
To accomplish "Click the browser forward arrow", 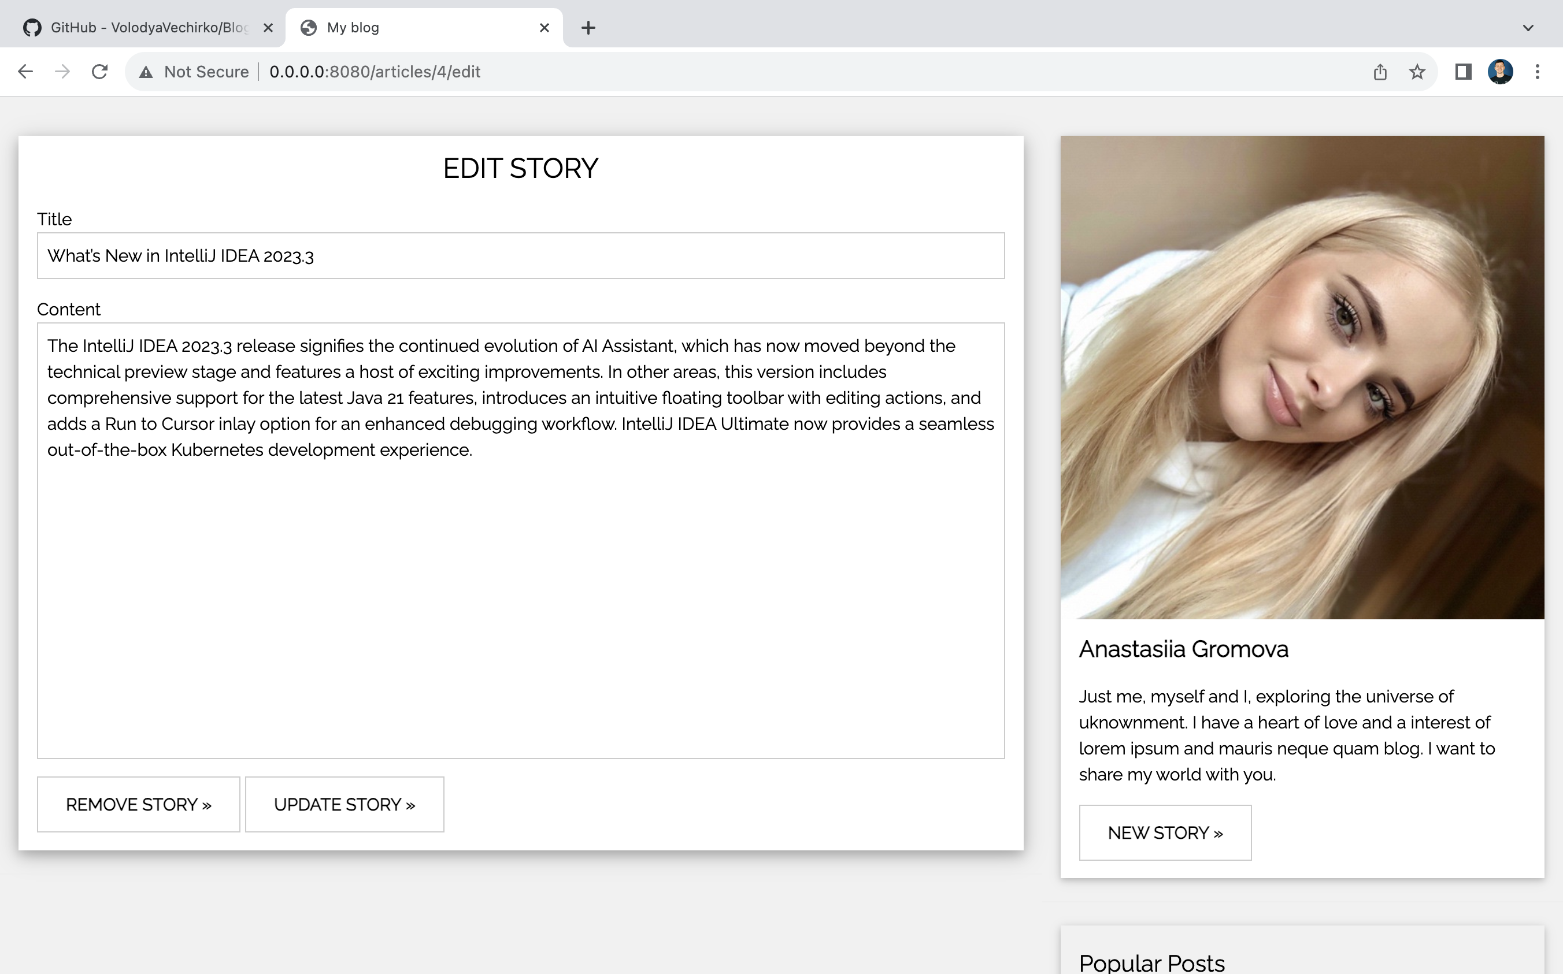I will pyautogui.click(x=62, y=72).
